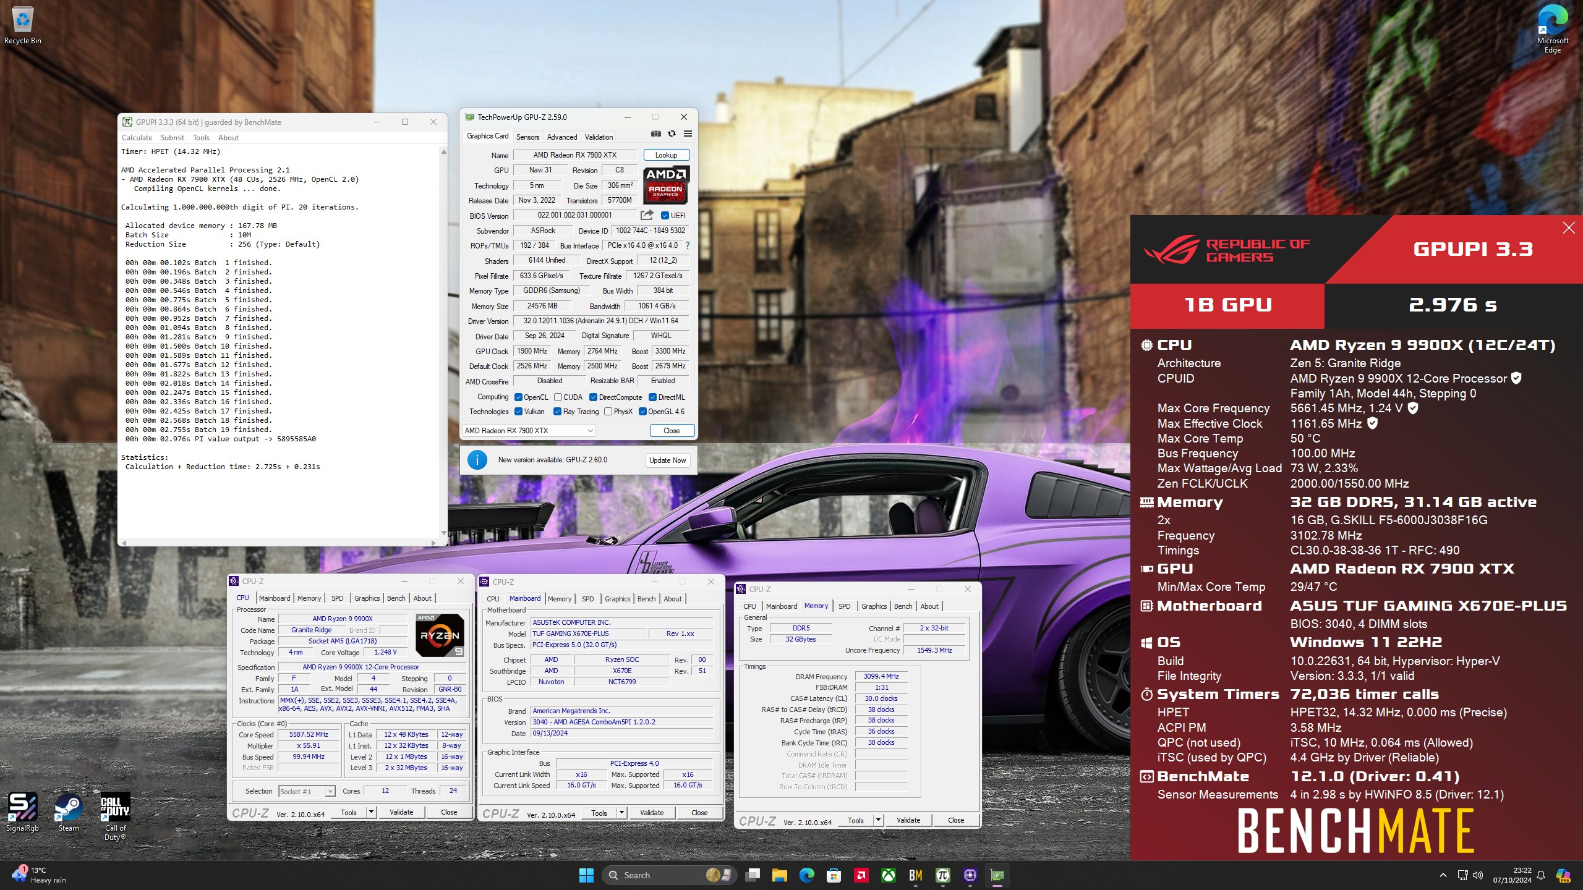Open Call of Duty desktop shortcut
Screen dimensions: 1583x890
click(115, 816)
